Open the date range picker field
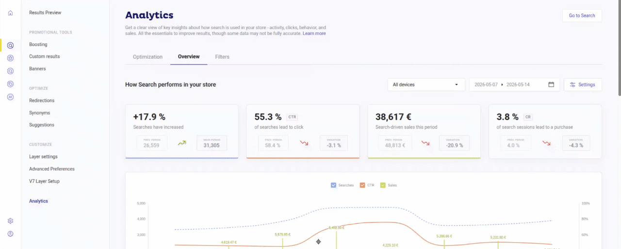 pos(514,84)
